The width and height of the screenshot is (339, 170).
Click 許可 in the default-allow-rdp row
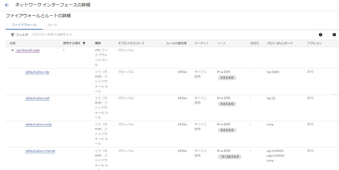310,72
